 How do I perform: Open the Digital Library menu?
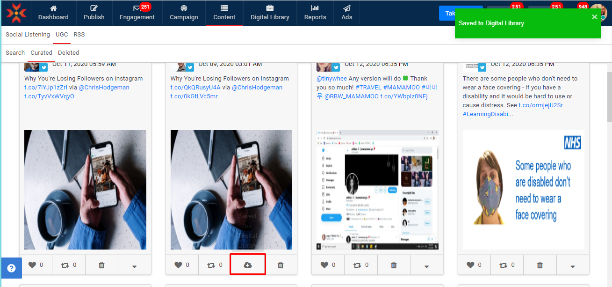click(270, 13)
